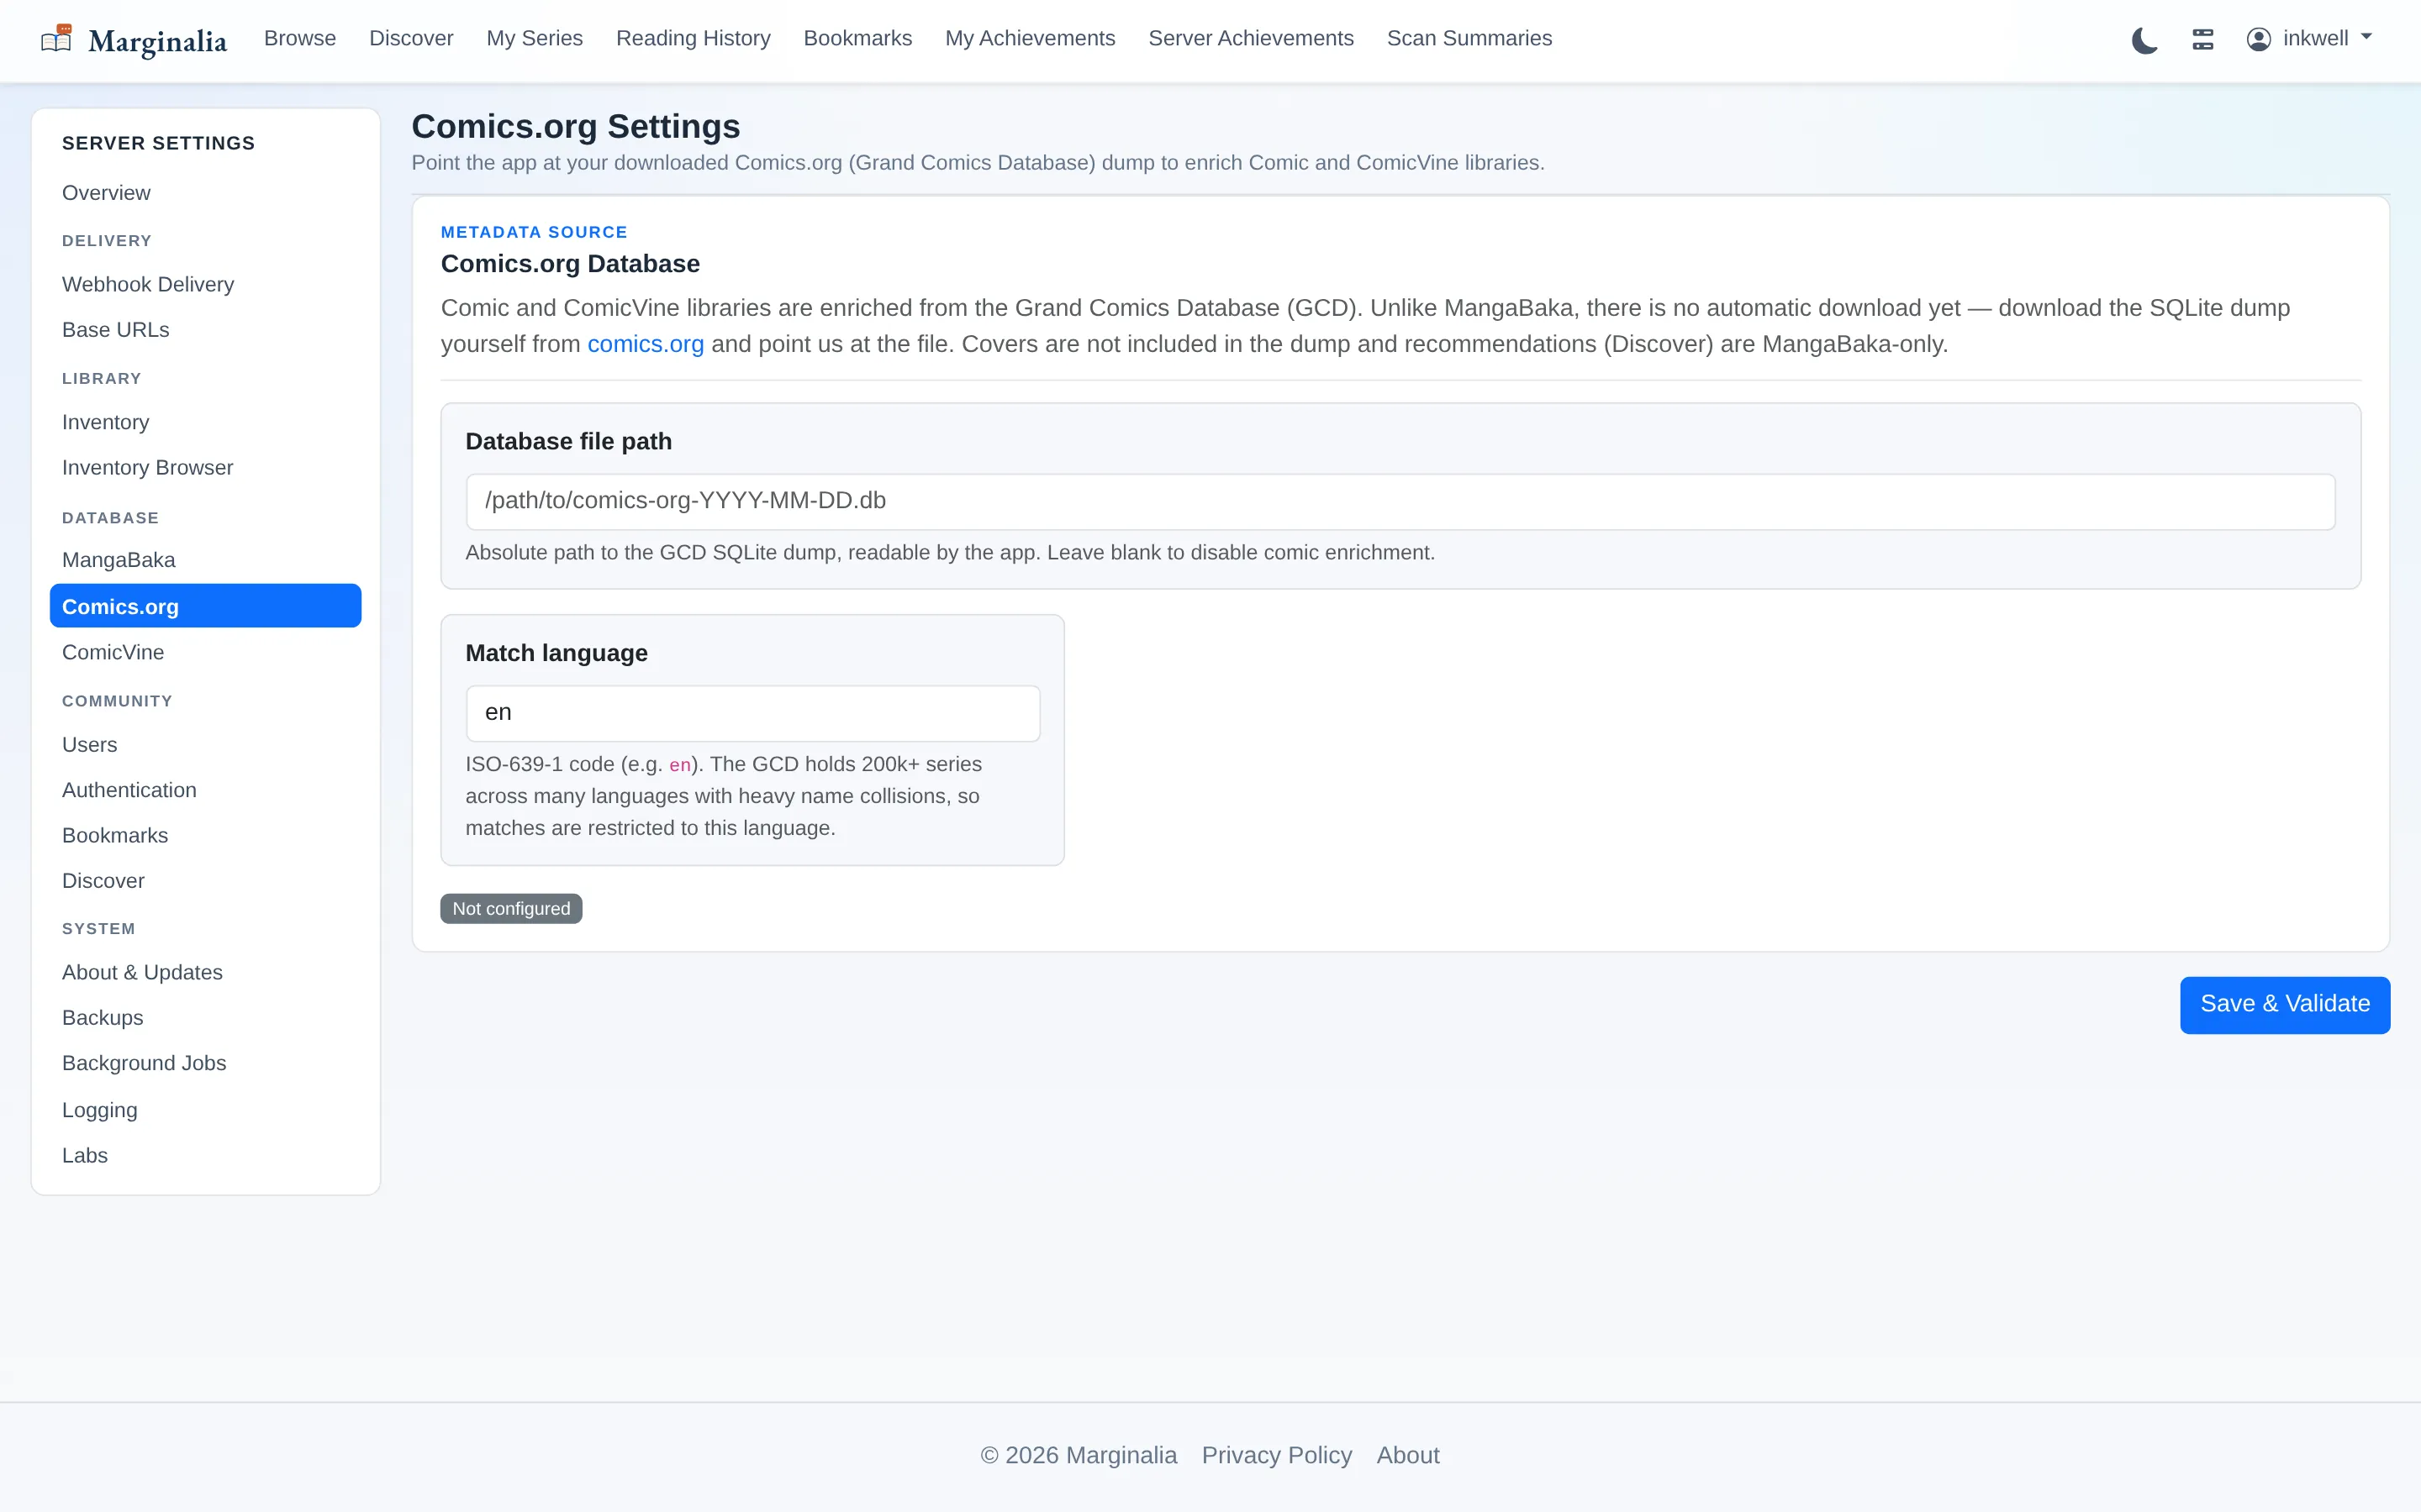The width and height of the screenshot is (2421, 1512).
Task: Open Reading History page
Action: pyautogui.click(x=694, y=39)
